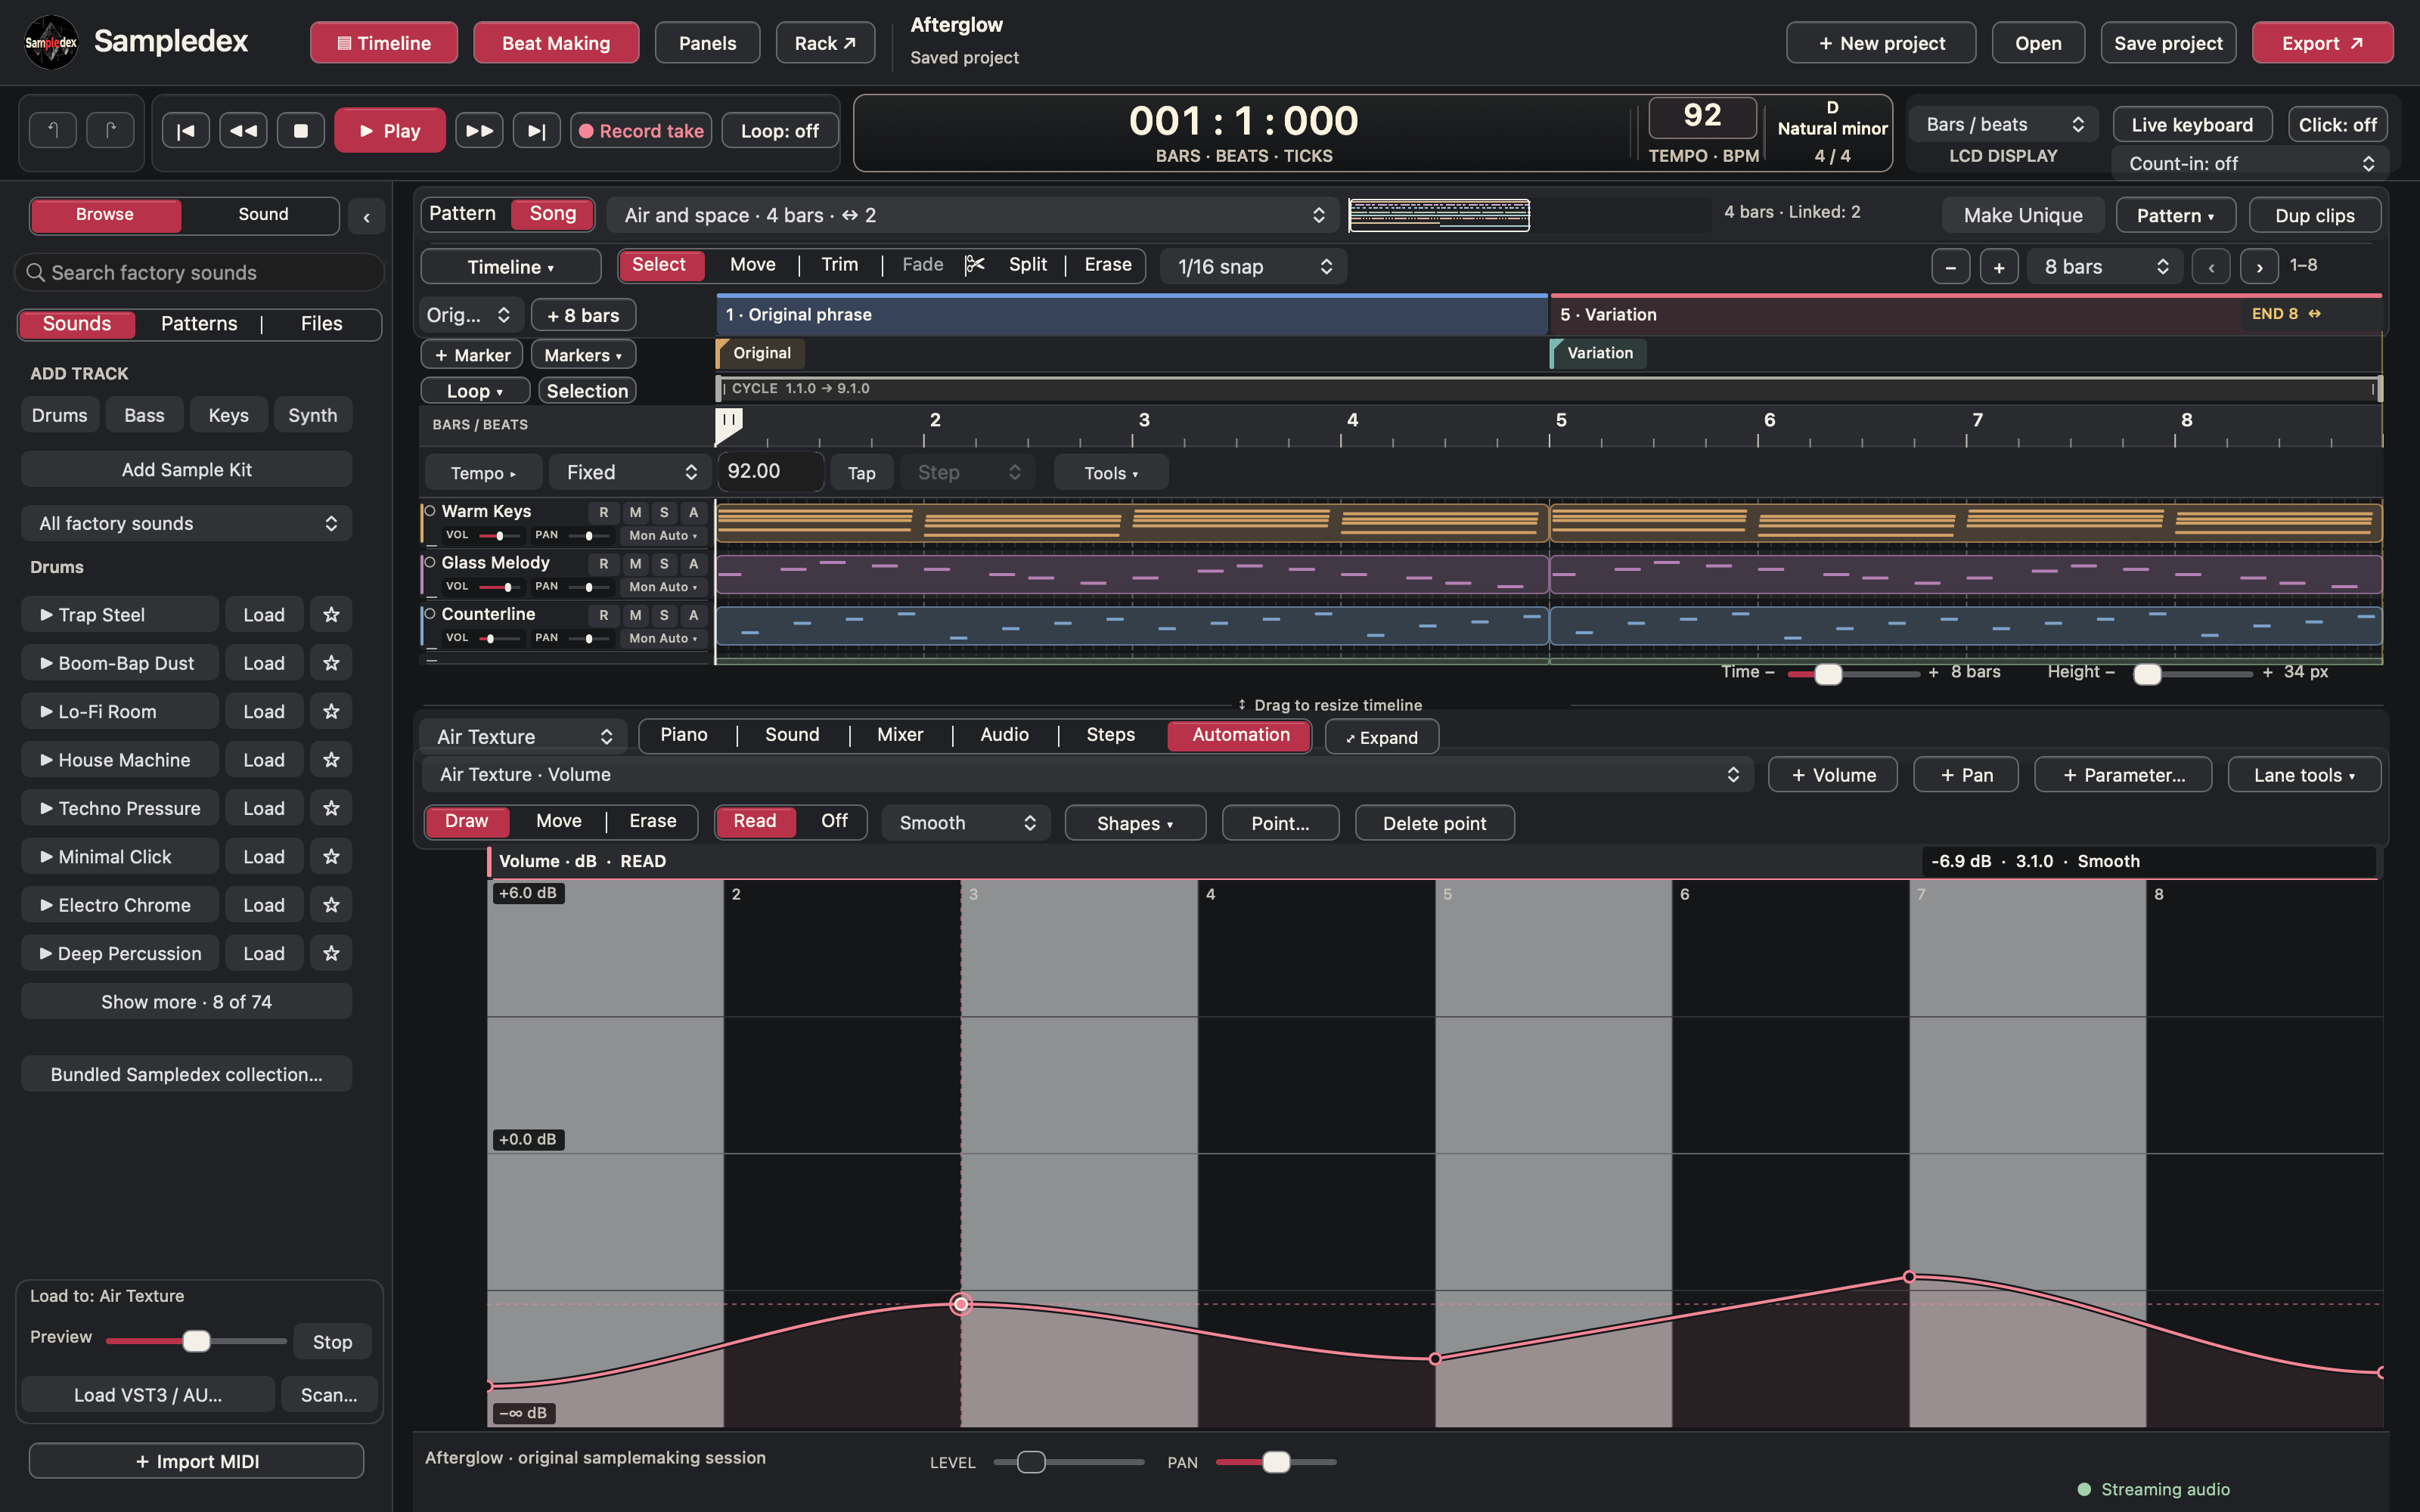This screenshot has height=1512, width=2420.
Task: Click the square stop transport icon
Action: (300, 131)
